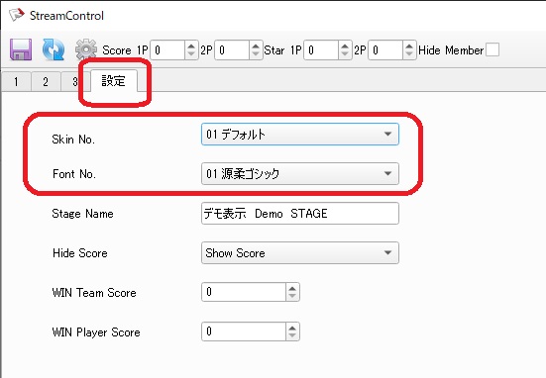Viewport: 546px width, 378px height.
Task: Decrease Star 2P with down arrow
Action: [x=409, y=55]
